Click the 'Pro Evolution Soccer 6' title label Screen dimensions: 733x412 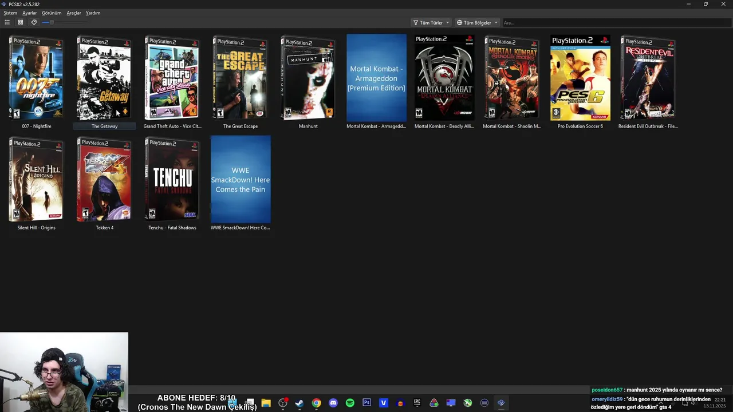pos(580,126)
